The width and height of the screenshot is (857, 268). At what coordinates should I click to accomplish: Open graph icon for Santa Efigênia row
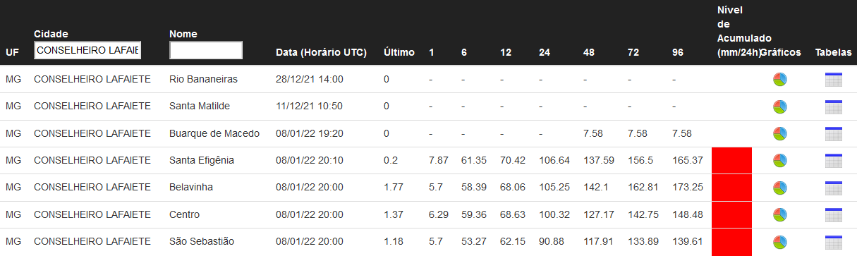point(780,161)
